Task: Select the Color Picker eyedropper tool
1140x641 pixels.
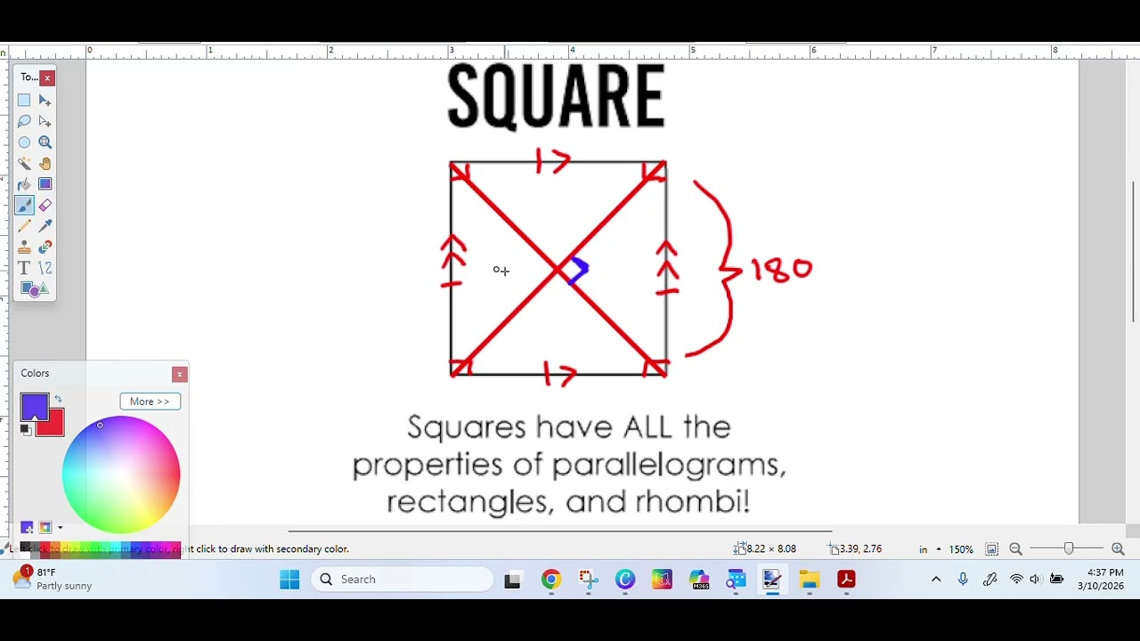Action: (x=45, y=226)
